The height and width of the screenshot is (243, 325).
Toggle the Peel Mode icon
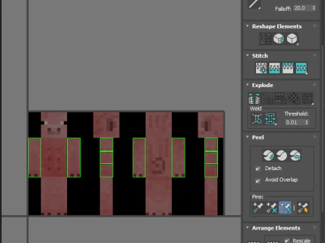coord(282,155)
